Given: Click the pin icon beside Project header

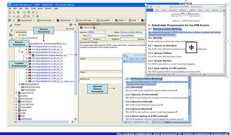Looking at the screenshot, I should 11,25.
